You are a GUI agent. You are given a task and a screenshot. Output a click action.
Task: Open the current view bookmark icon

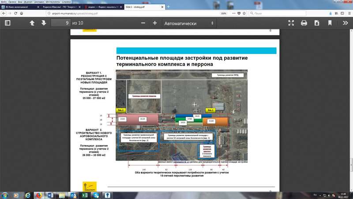pos(330,23)
